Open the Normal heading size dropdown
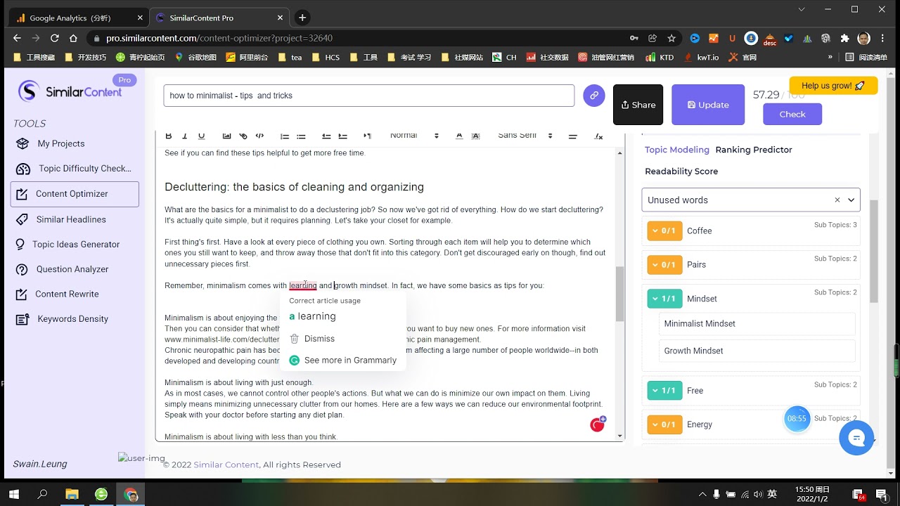900x506 pixels. (x=414, y=136)
